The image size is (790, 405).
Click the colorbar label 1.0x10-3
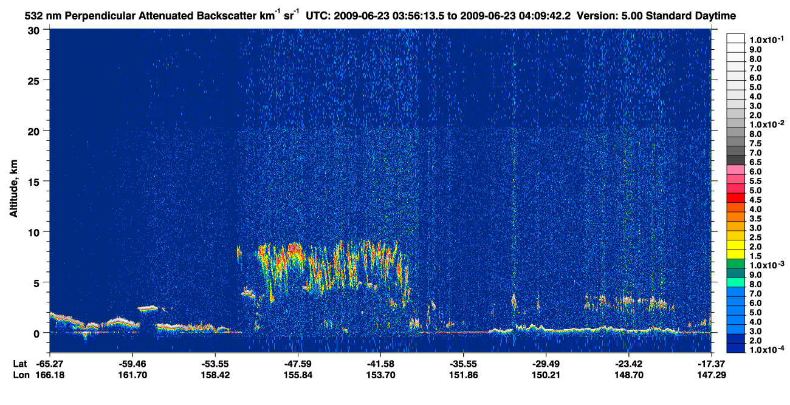coord(766,265)
